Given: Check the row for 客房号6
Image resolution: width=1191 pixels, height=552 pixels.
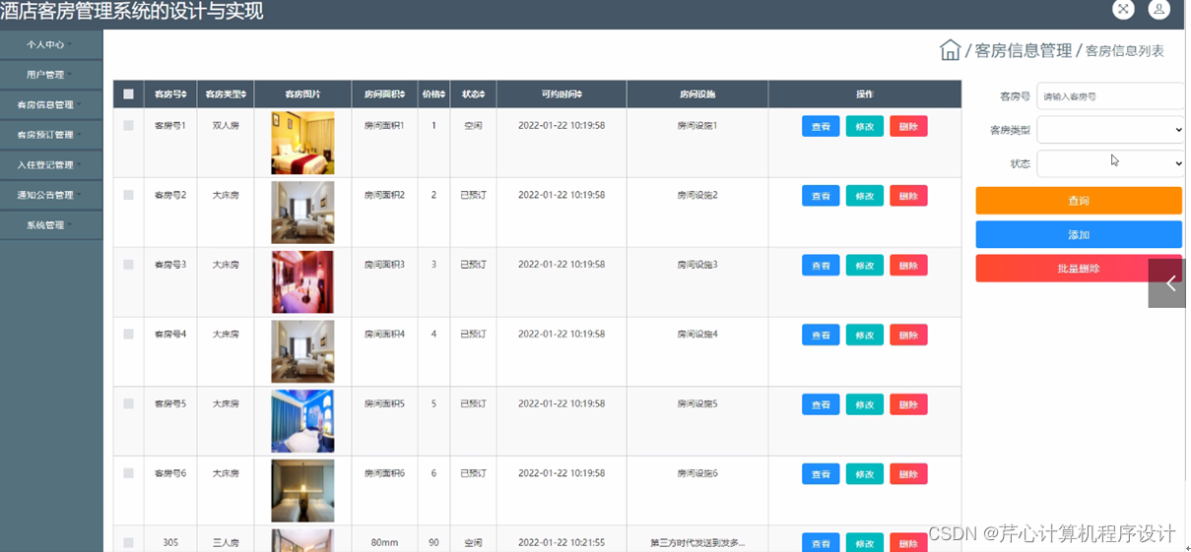Looking at the screenshot, I should pyautogui.click(x=128, y=473).
